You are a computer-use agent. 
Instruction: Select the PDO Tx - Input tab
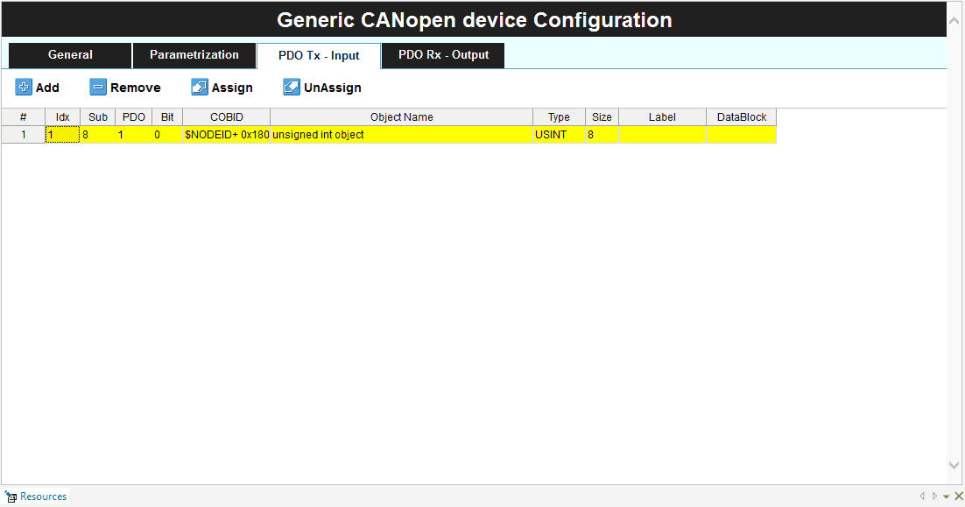coord(319,56)
